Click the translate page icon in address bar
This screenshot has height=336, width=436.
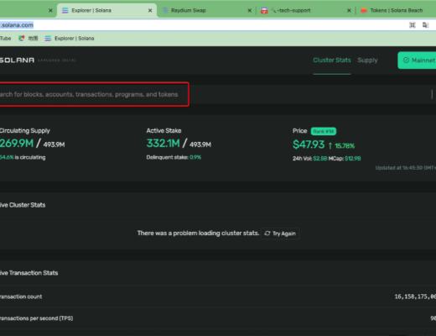[x=425, y=25]
